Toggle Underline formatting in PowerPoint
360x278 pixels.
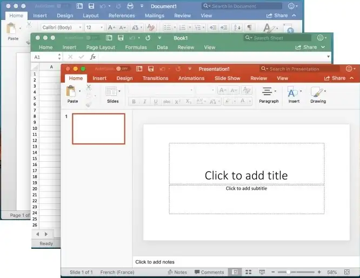click(156, 101)
